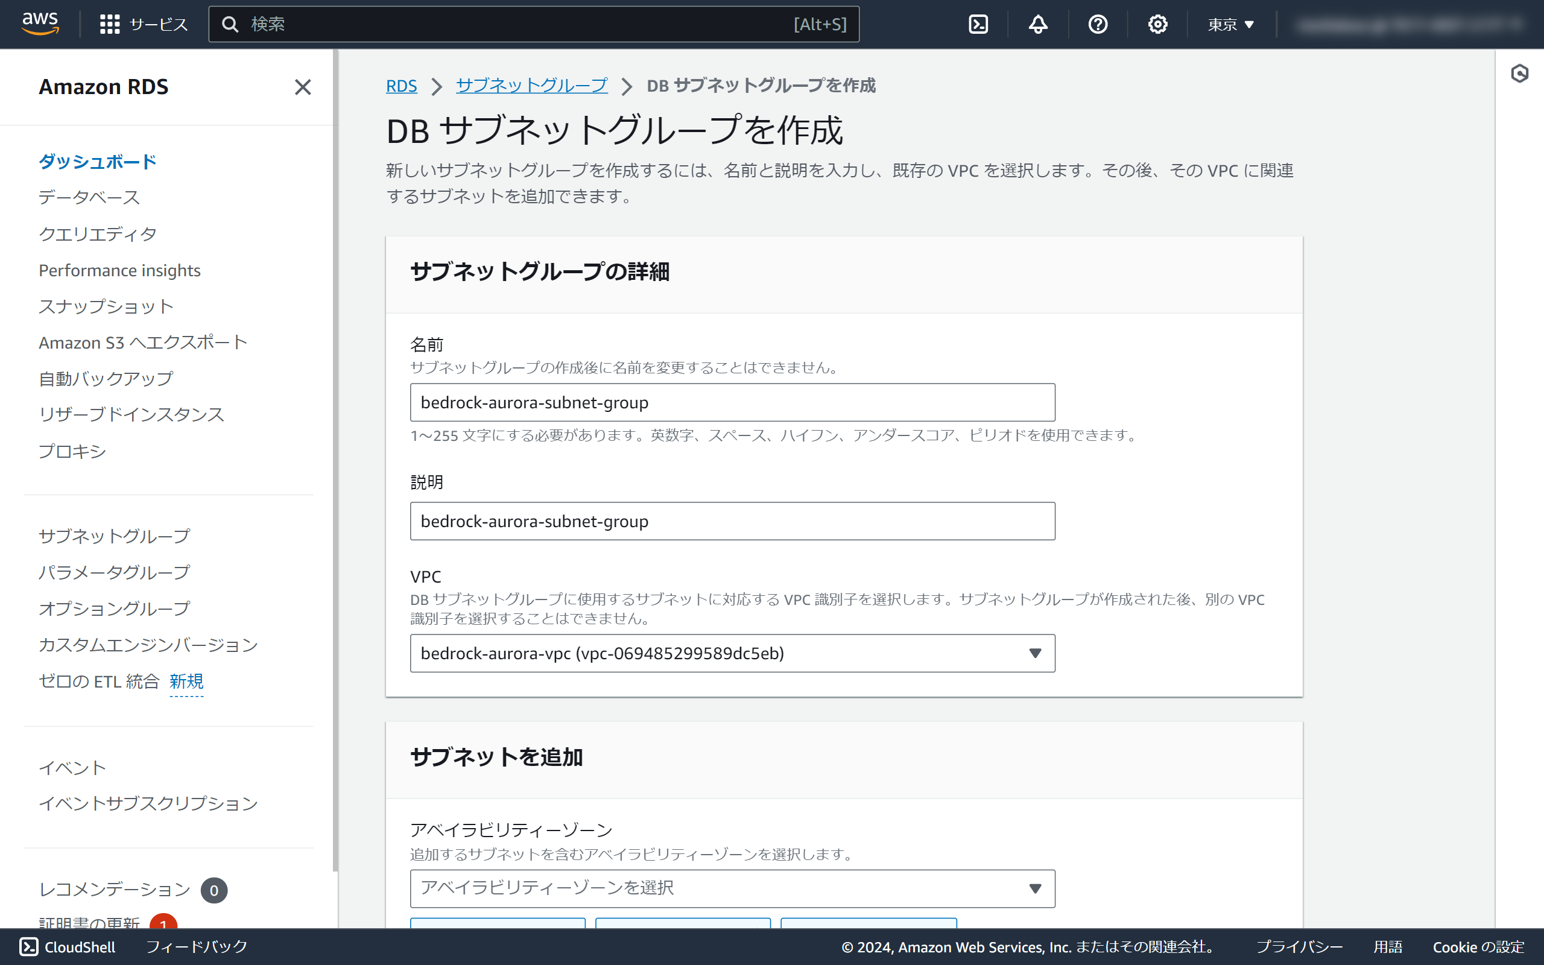Image resolution: width=1544 pixels, height=965 pixels.
Task: Expand the 東京 region dropdown
Action: 1230,24
